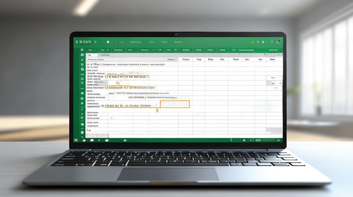Screen dimensions: 353x197
Task: Click the camera icon in the bottom status bar
Action: [107, 140]
